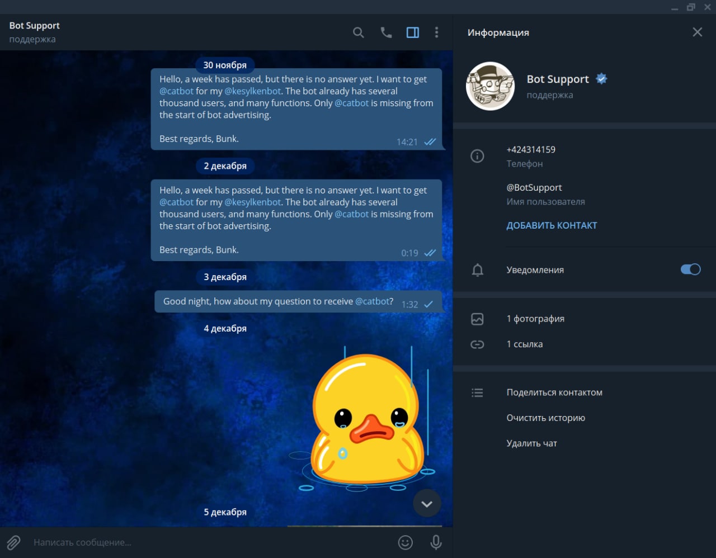Click the bell notifications icon
The width and height of the screenshot is (716, 558).
point(477,270)
